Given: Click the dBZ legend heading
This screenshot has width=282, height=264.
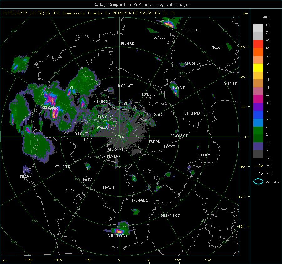Looking at the screenshot, I should click(x=266, y=17).
